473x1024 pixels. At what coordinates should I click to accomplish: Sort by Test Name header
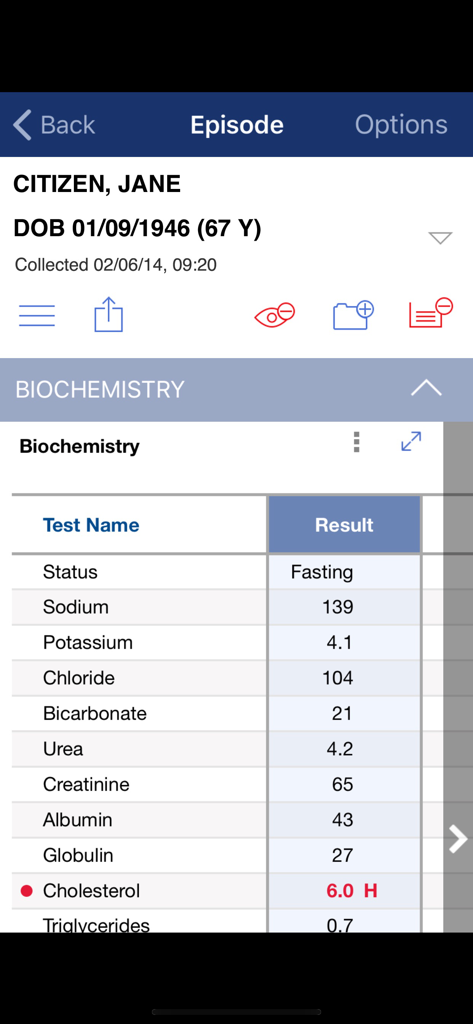pyautogui.click(x=91, y=525)
